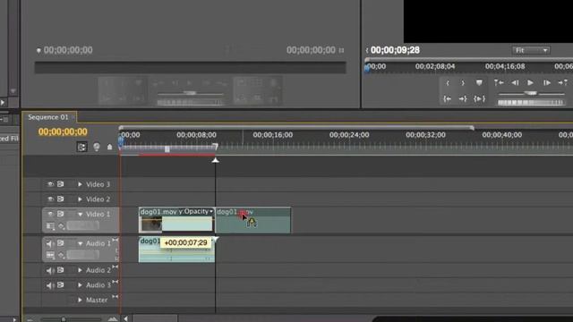The width and height of the screenshot is (573, 322).
Task: Mute Audio 1 track output
Action: [50, 243]
